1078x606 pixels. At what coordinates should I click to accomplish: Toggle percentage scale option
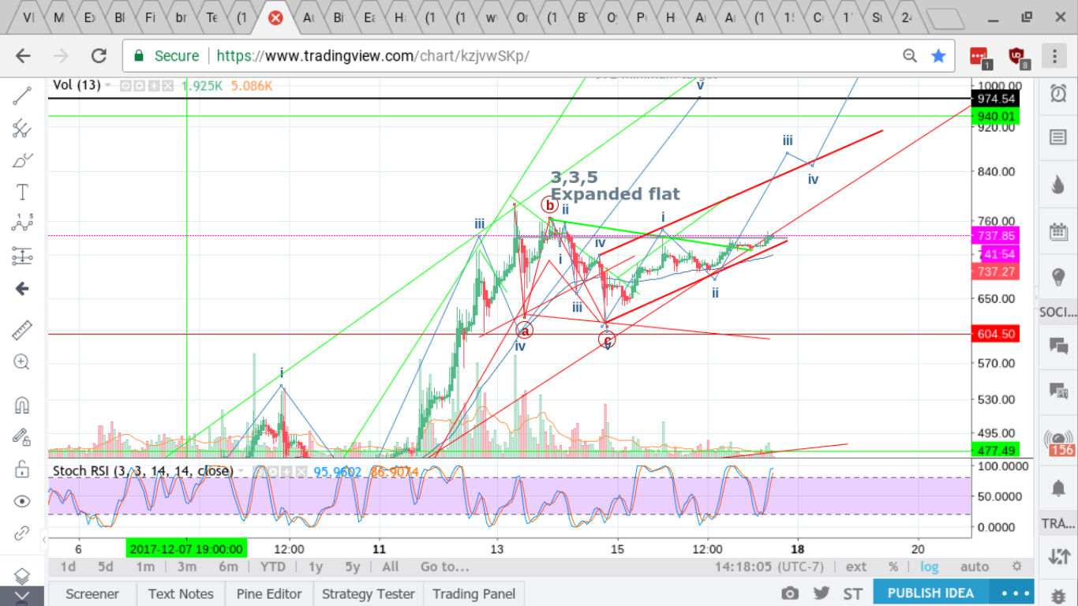(x=893, y=567)
